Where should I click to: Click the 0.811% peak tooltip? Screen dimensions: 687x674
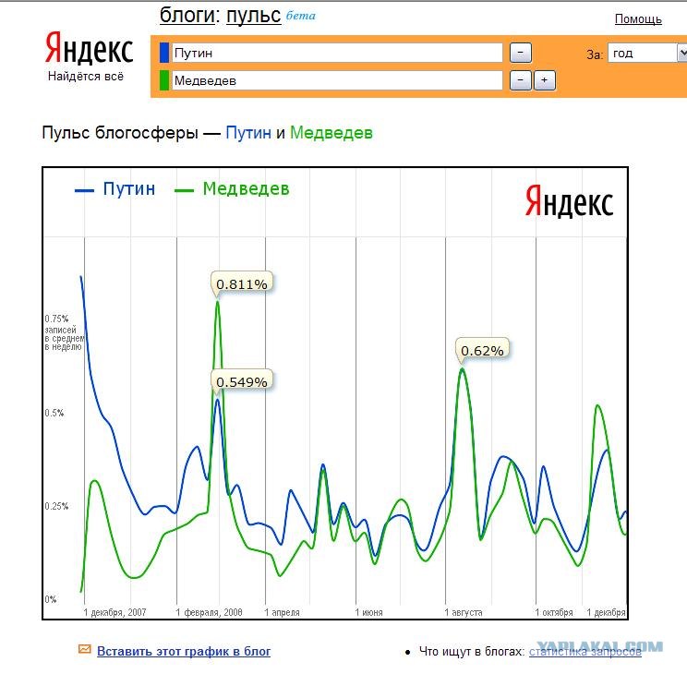click(x=242, y=284)
